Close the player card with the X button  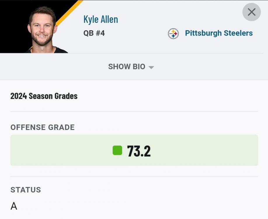click(x=251, y=12)
